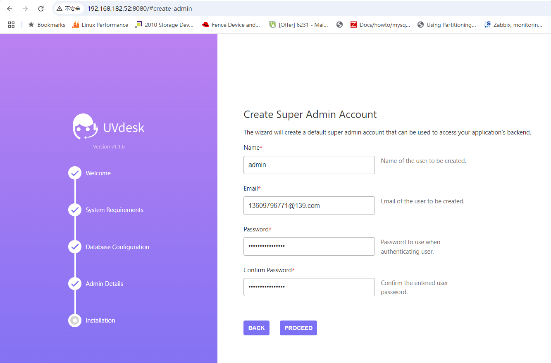Screen dimensions: 551x363
Task: Select the Installation step label
Action: [100, 321]
